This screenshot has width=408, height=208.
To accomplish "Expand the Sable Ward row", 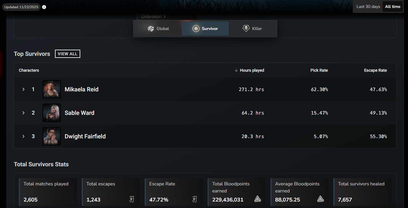I will coord(24,113).
